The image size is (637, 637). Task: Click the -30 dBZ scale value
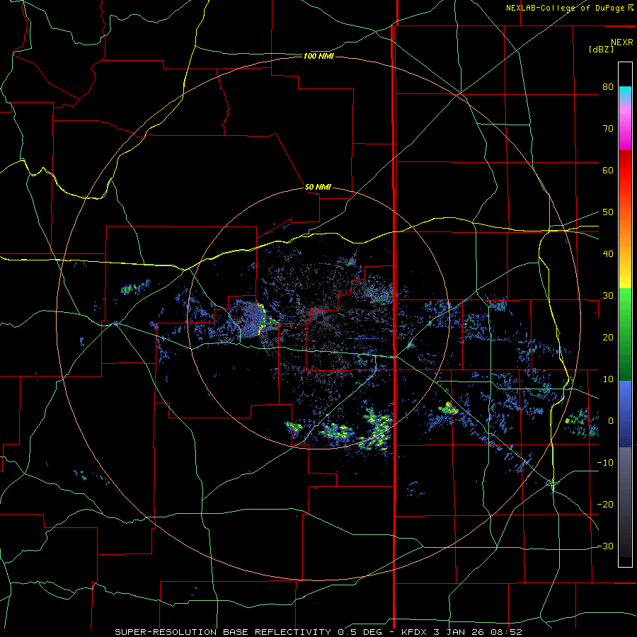click(x=605, y=546)
